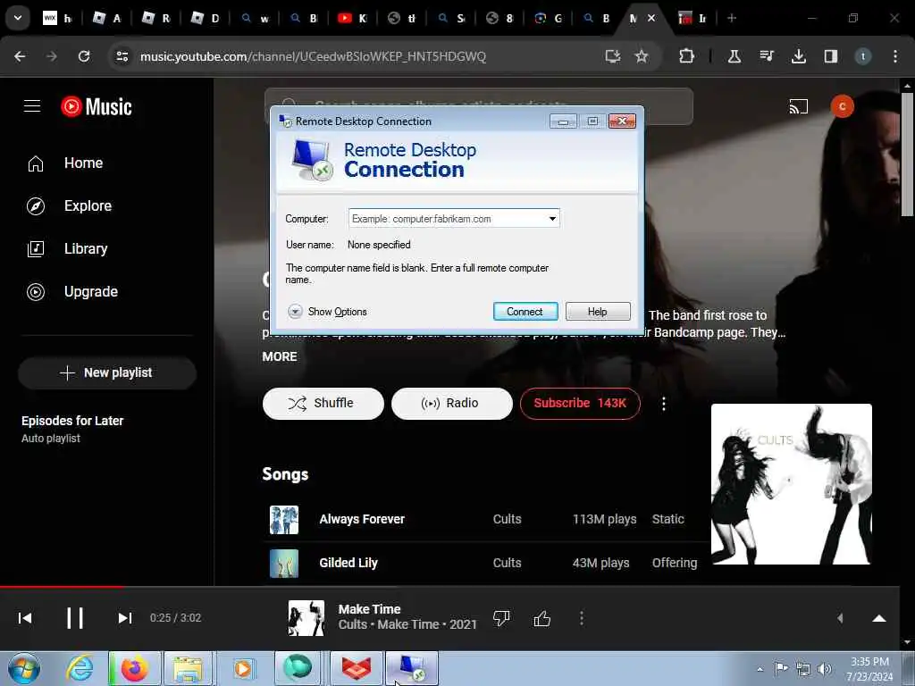Expand the volume controls arrow in player
The image size is (915, 686).
coord(840,618)
